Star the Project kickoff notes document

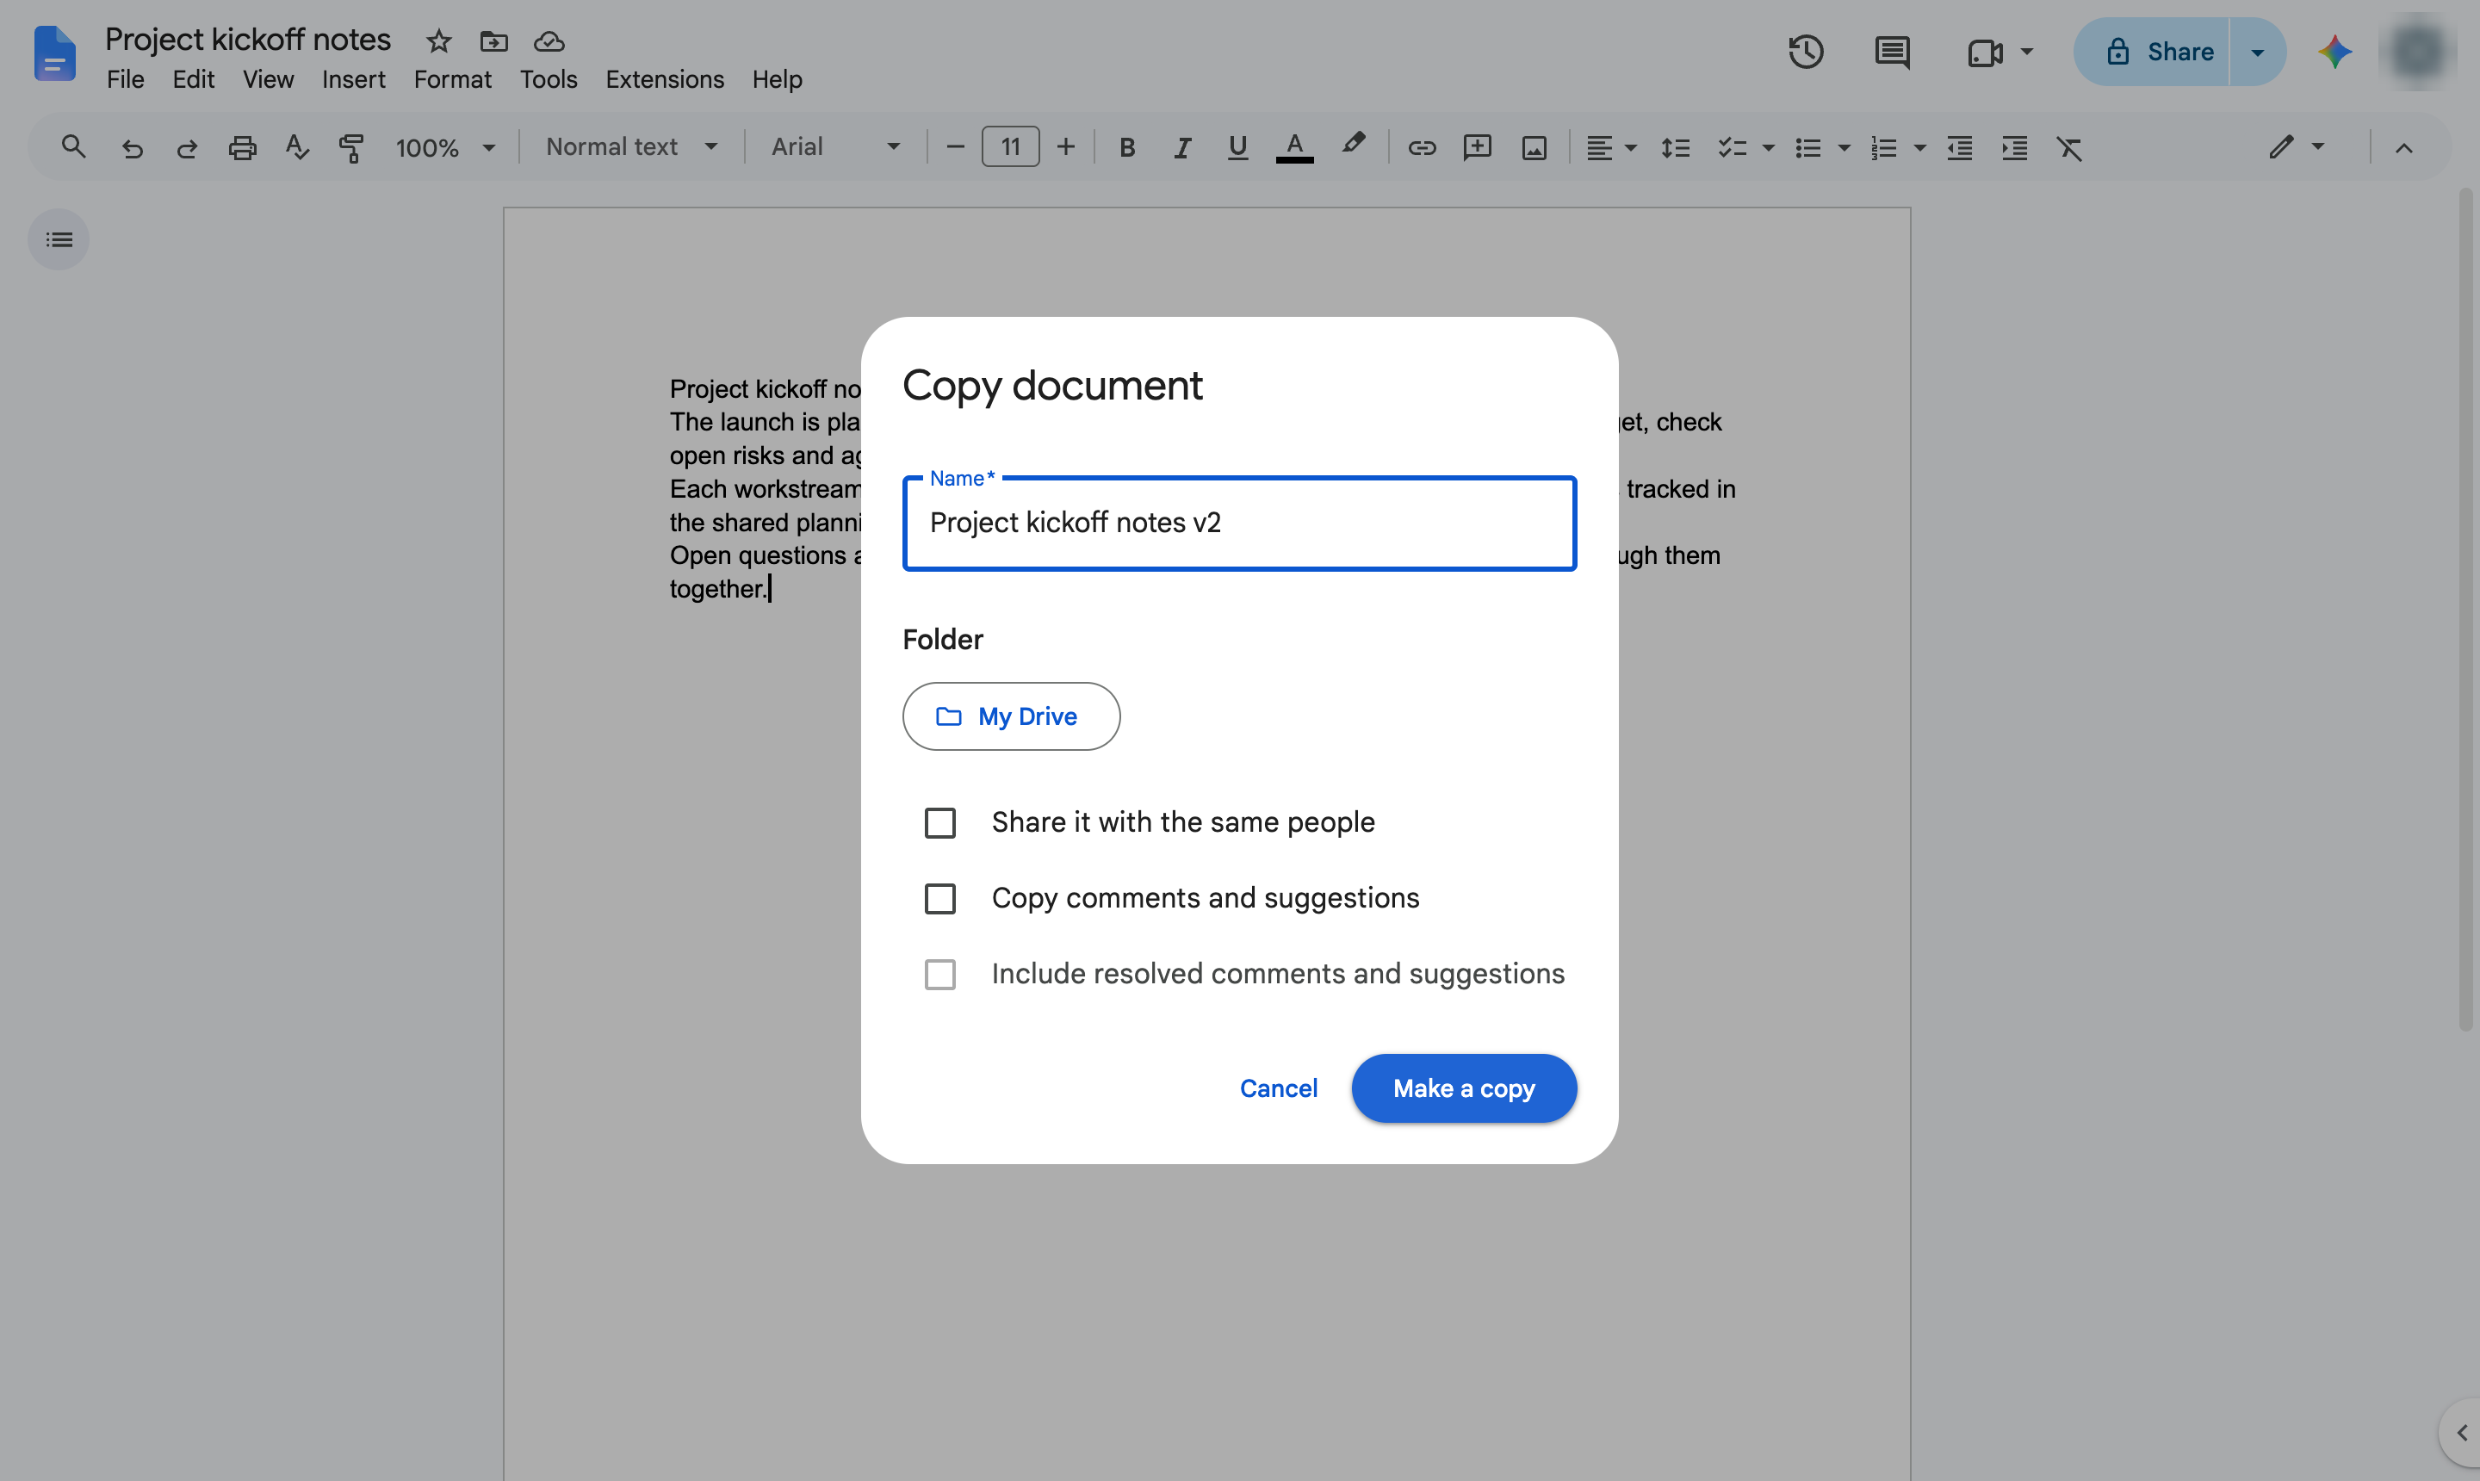pos(439,41)
